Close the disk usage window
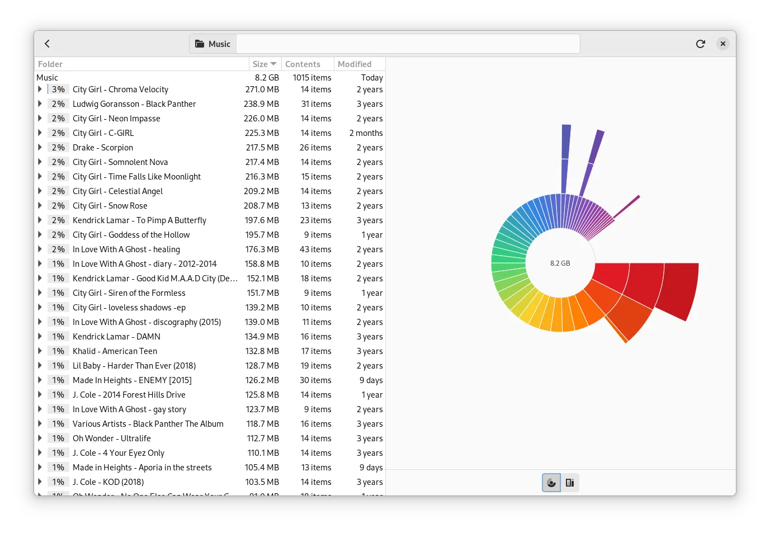Viewport: 770px width, 533px height. [x=723, y=44]
